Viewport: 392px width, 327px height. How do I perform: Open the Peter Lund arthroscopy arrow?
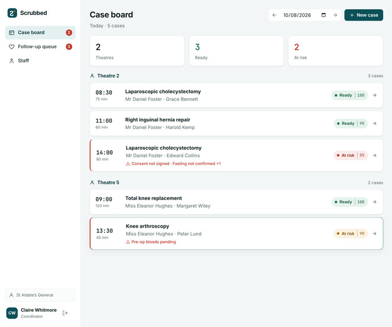(374, 233)
